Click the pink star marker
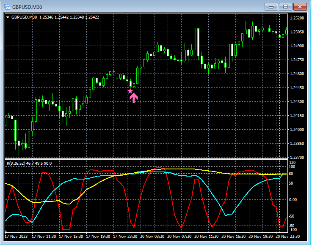 pos(130,91)
